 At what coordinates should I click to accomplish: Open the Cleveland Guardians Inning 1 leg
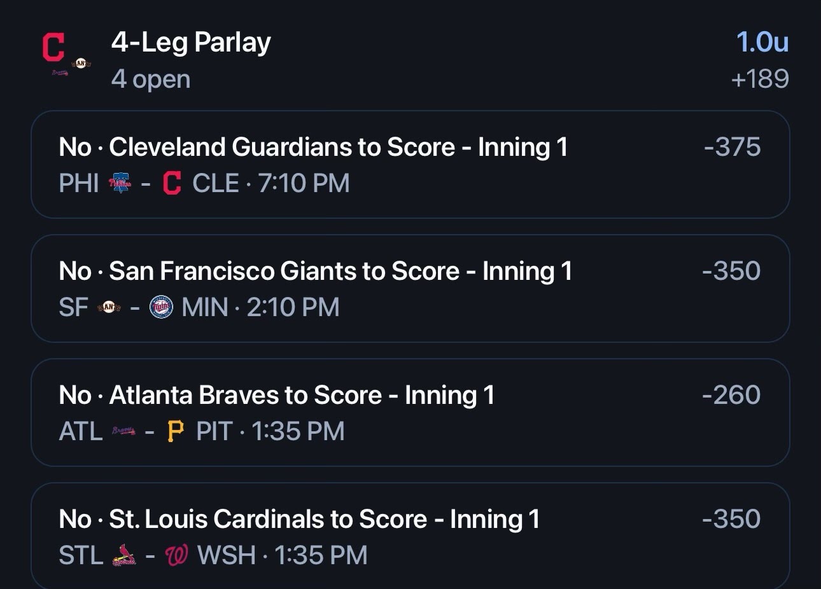click(410, 165)
